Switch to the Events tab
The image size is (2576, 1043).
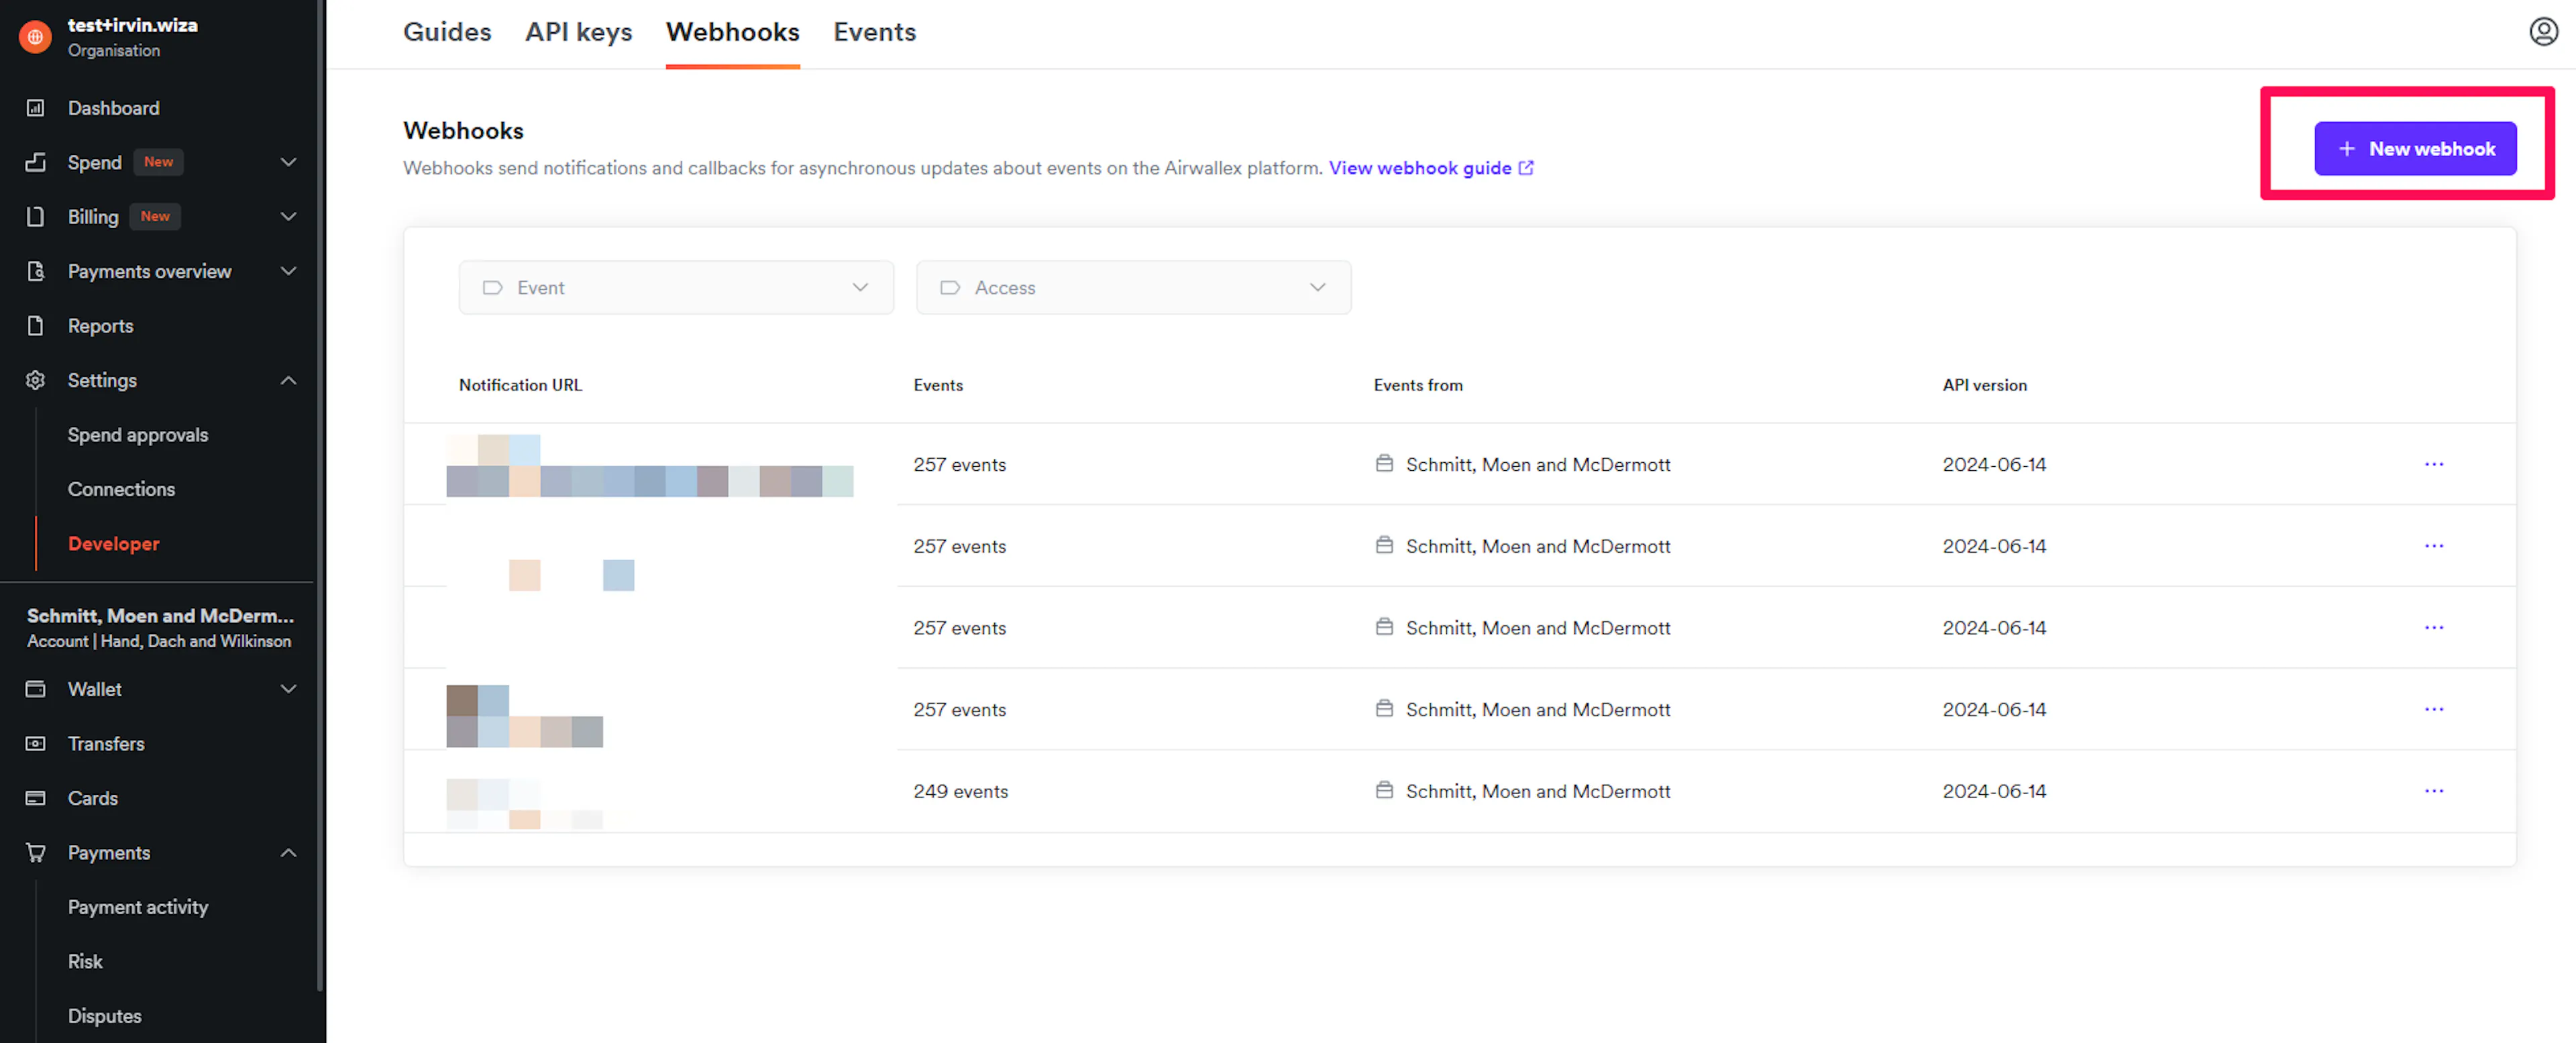point(874,32)
